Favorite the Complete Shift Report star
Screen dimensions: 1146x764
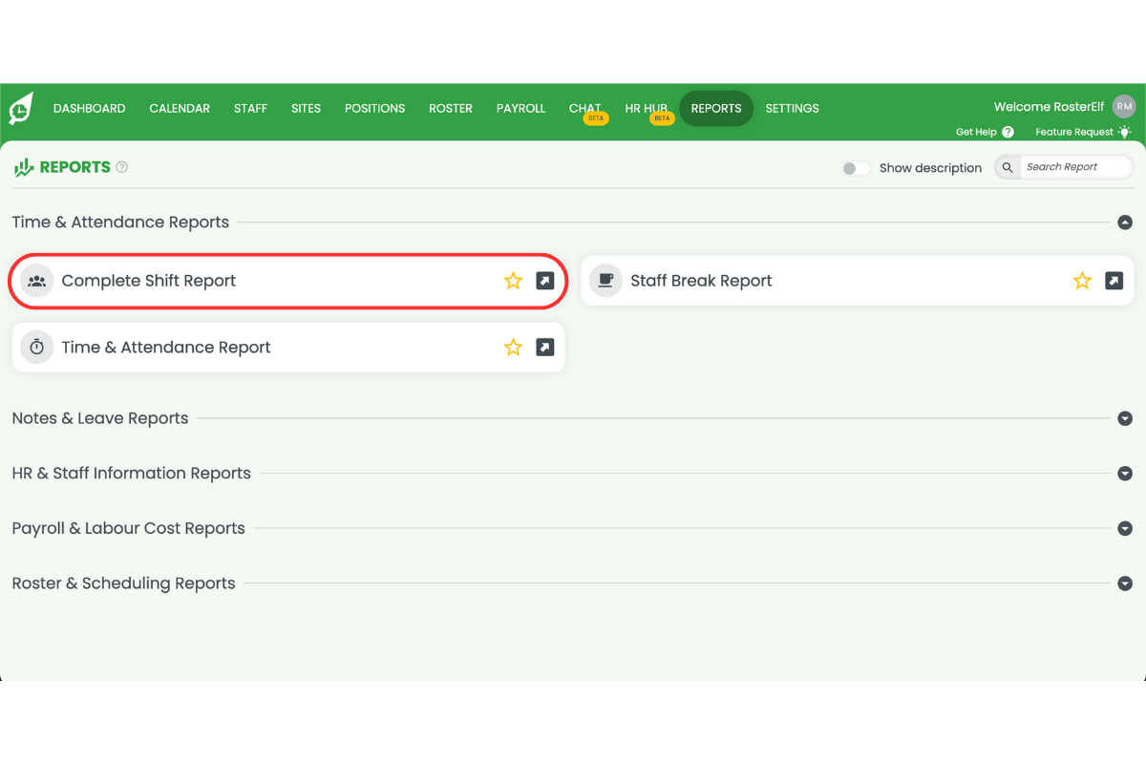[513, 280]
